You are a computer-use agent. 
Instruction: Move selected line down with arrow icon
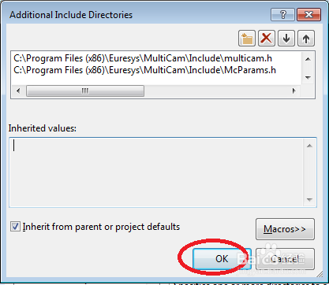point(286,39)
